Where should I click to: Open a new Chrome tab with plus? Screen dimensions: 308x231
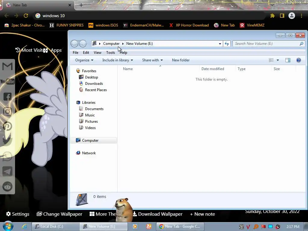click(81, 5)
